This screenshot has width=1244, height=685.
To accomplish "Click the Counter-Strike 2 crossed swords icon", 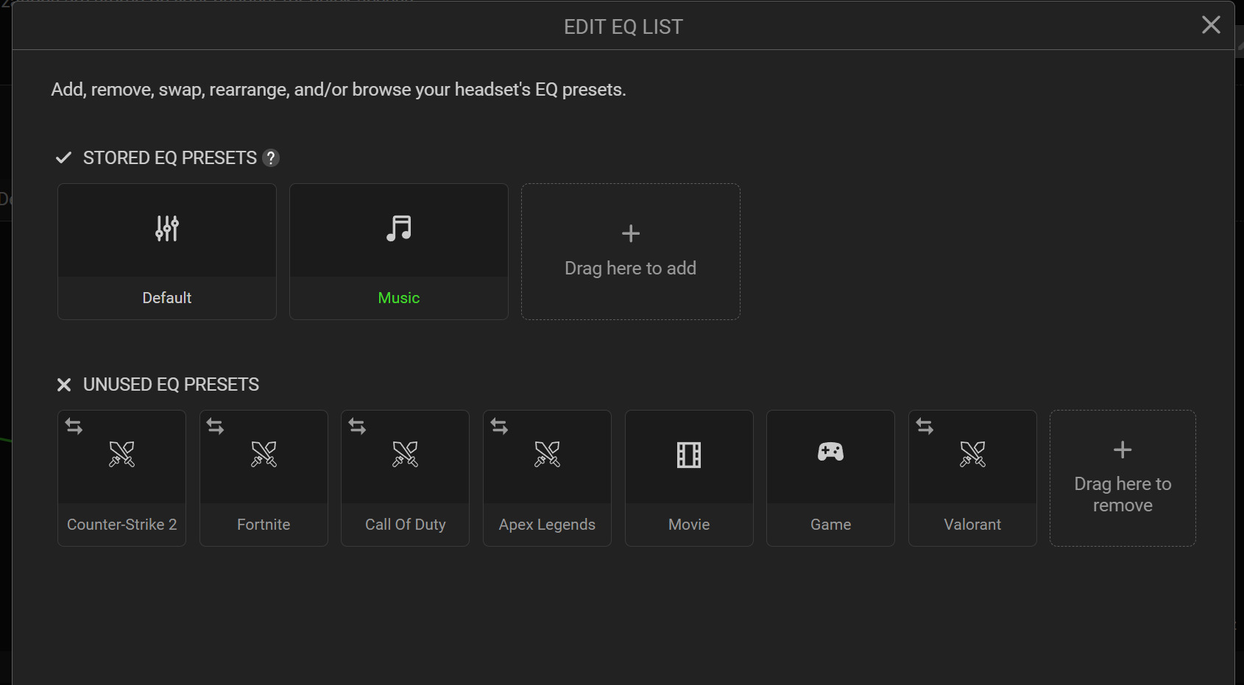I will point(121,455).
